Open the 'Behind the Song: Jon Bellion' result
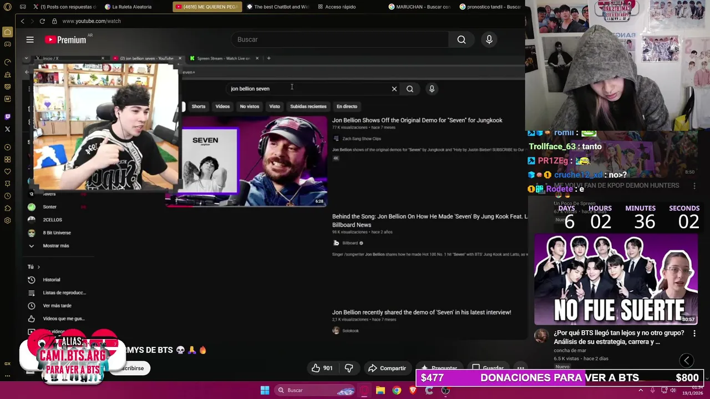This screenshot has width=710, height=399. (x=430, y=221)
